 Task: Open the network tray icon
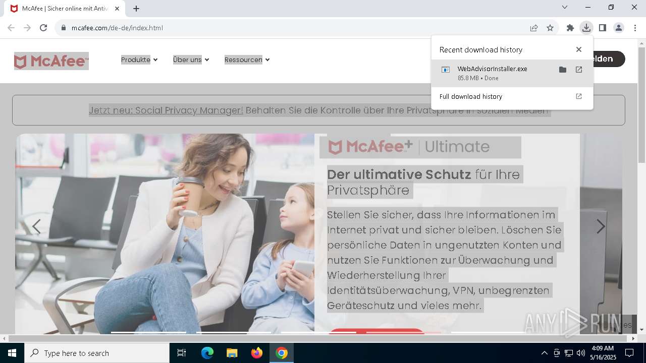569,353
